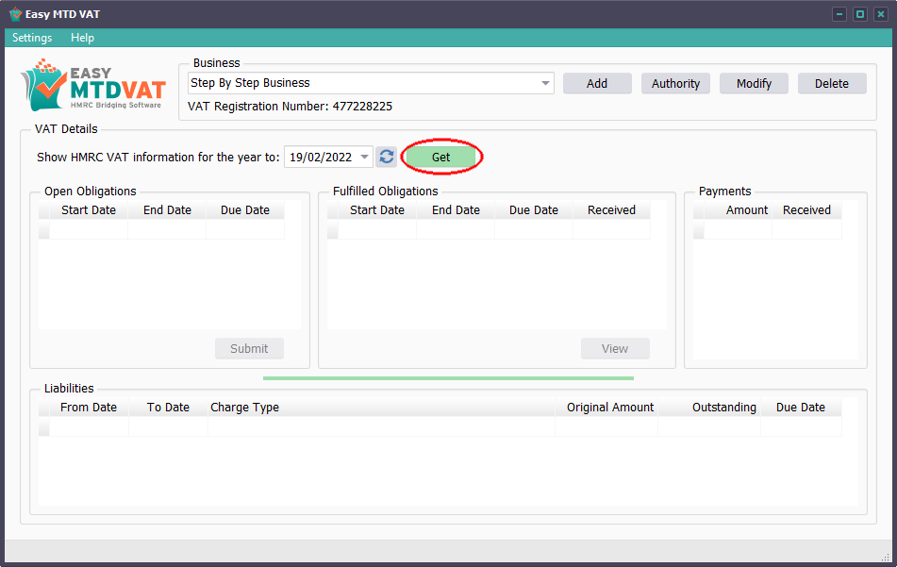Screen dimensions: 897x567
Task: Click the Submit button under Open Obligations
Action: 249,348
